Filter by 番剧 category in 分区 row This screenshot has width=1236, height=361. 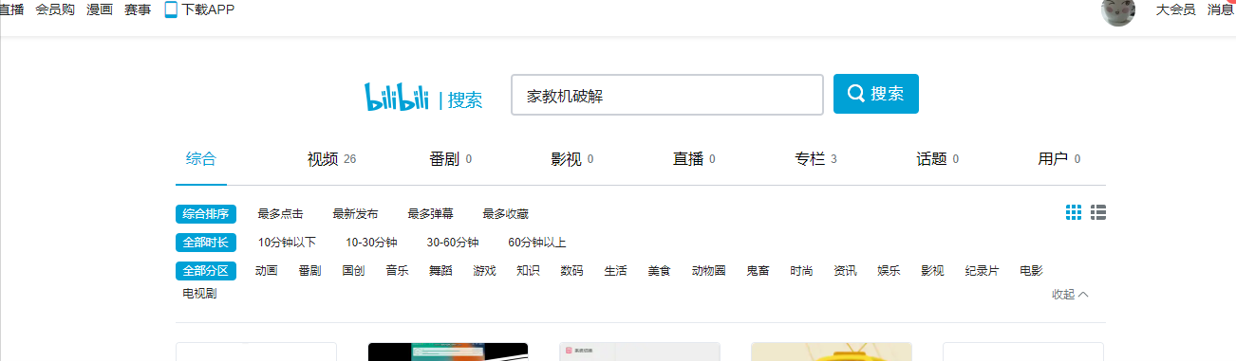[309, 271]
